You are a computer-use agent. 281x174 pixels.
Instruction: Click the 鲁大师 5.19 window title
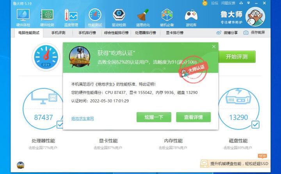[x=22, y=4]
